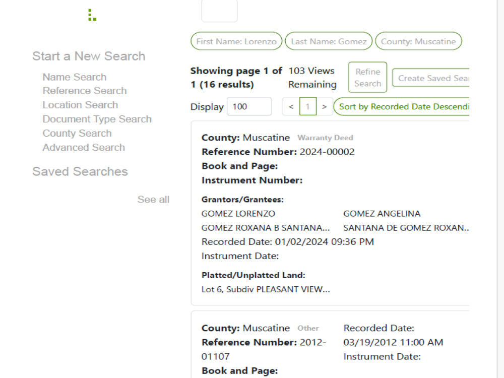This screenshot has width=504, height=378.
Task: Open Reference Search from the sidebar
Action: click(x=84, y=91)
